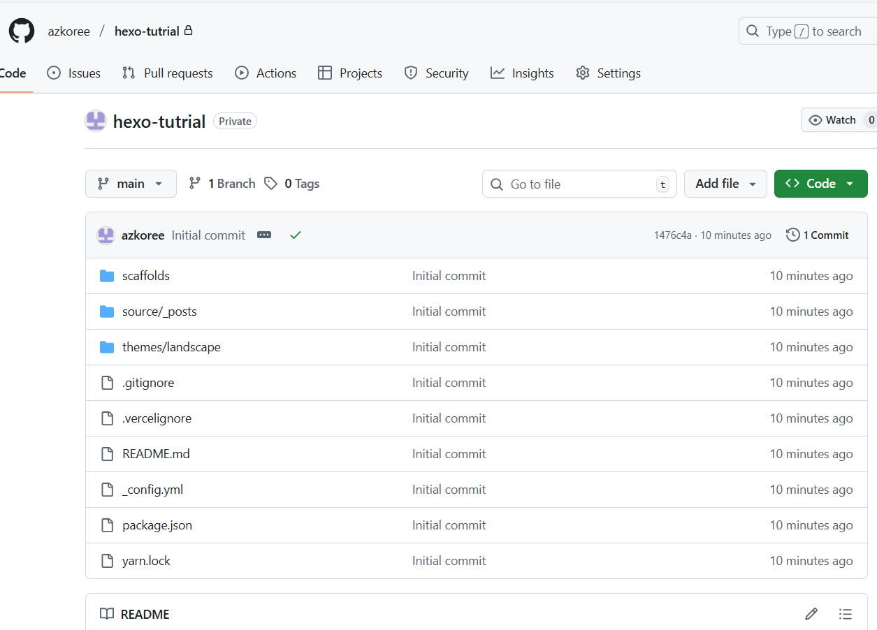Open the 1 Branch link

coord(223,184)
